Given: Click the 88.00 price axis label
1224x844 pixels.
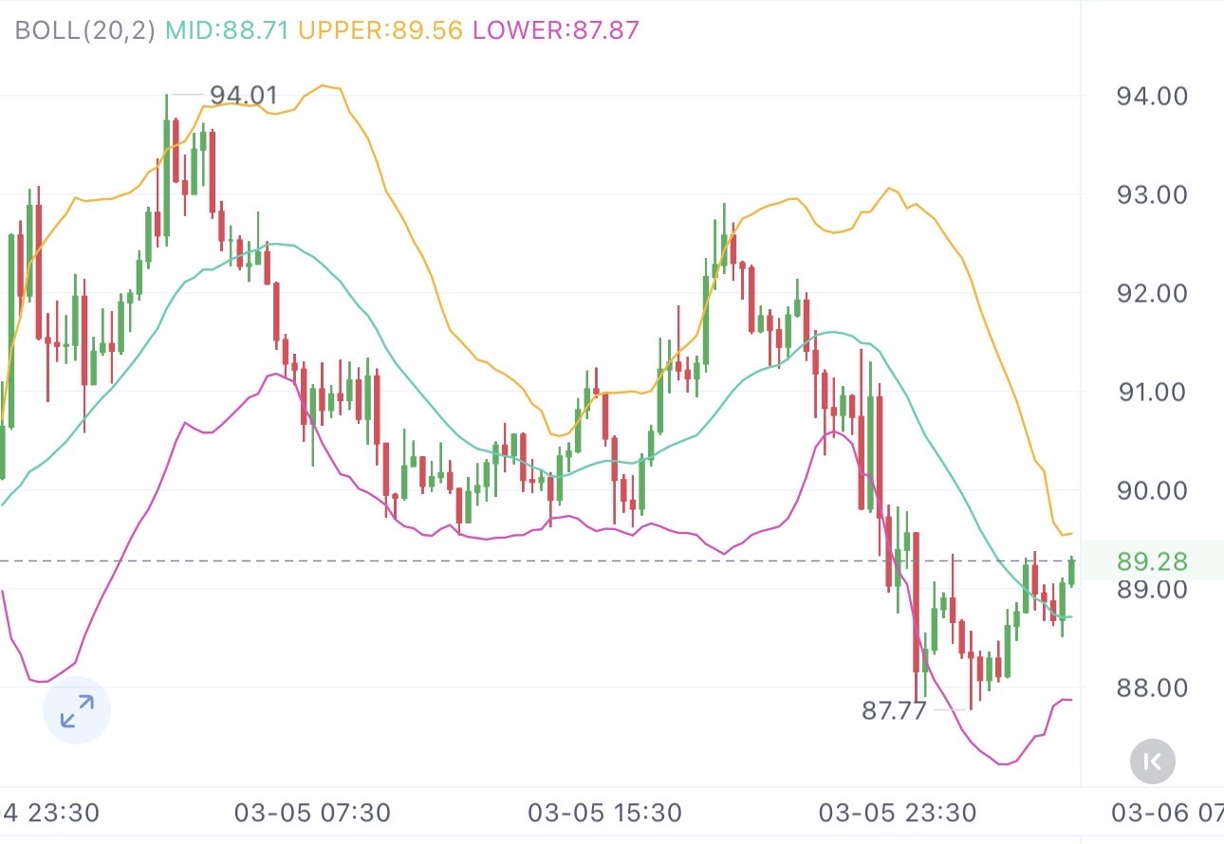Looking at the screenshot, I should click(x=1153, y=688).
